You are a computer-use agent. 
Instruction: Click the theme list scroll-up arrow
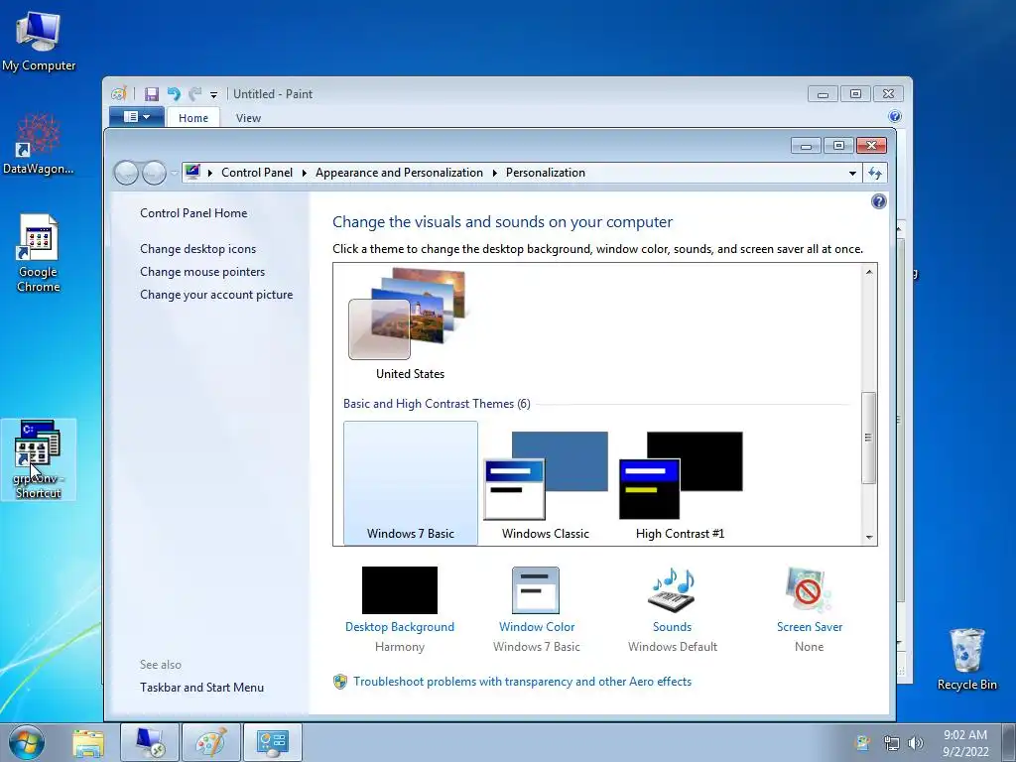869,272
